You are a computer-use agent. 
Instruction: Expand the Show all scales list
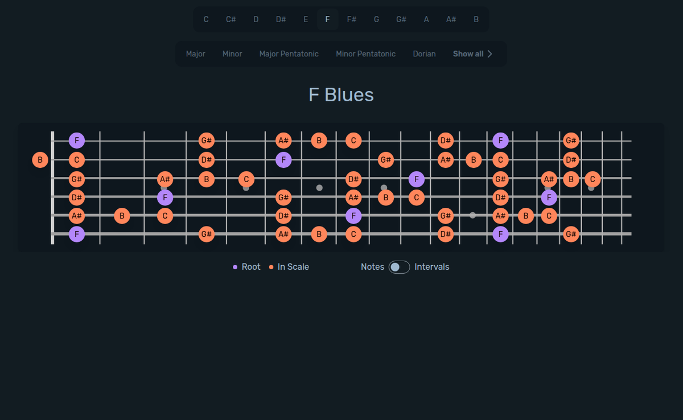point(472,53)
